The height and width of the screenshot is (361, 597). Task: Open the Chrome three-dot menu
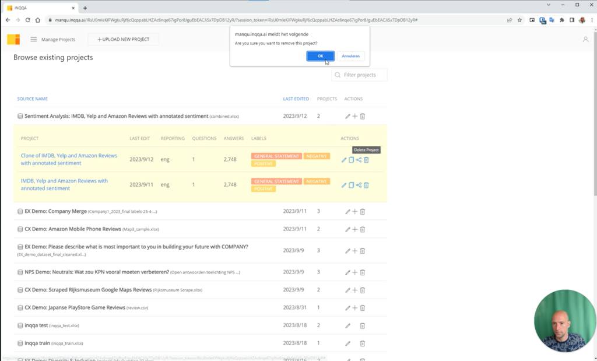point(592,20)
